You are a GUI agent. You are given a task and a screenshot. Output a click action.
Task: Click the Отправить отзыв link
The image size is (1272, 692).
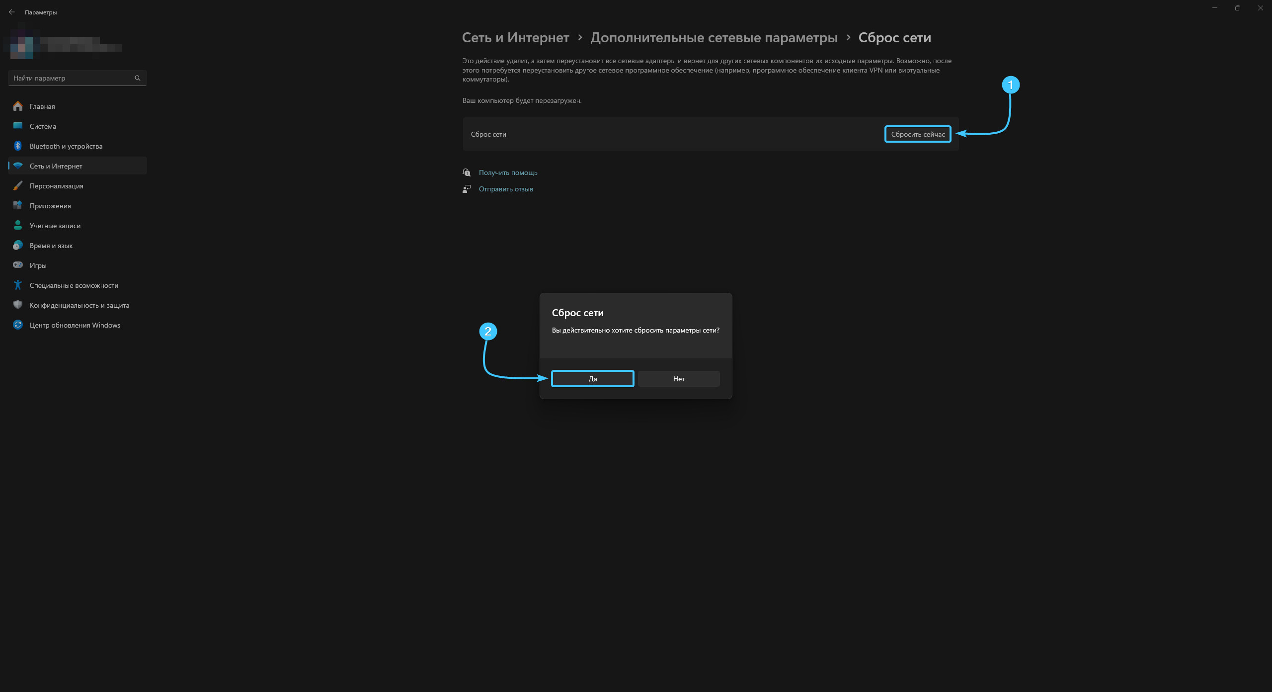tap(506, 189)
